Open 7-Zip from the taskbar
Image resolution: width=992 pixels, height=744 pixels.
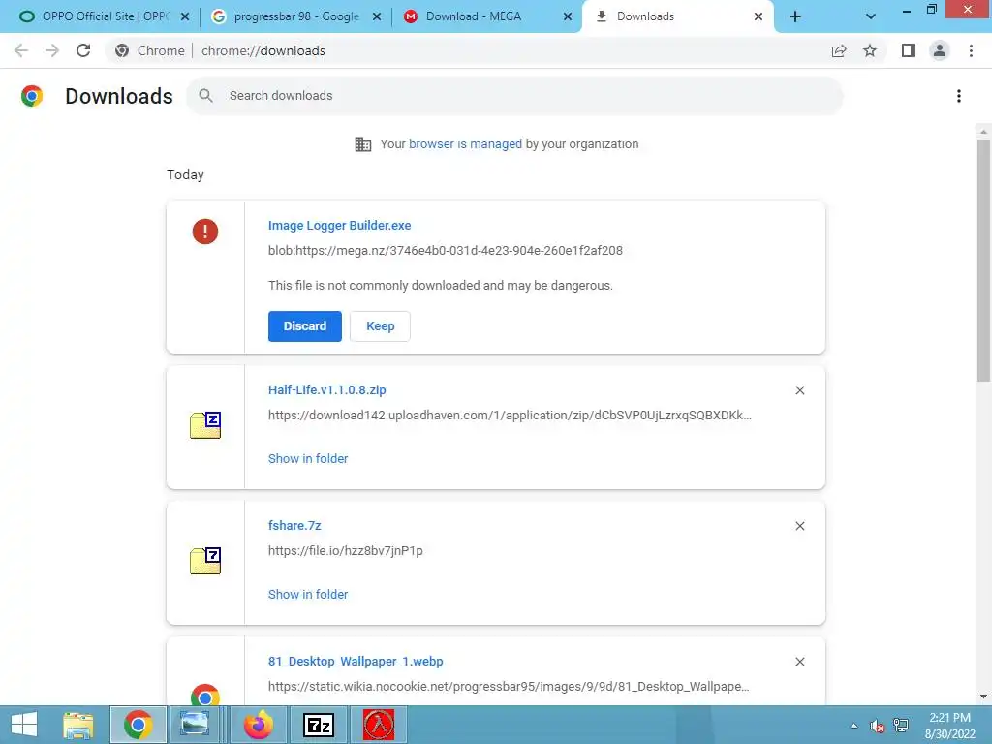318,725
